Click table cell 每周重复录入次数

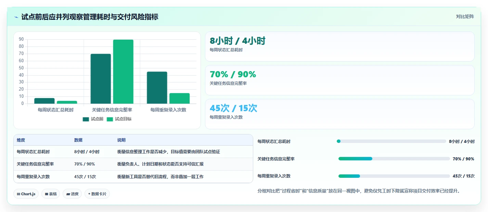click(x=33, y=177)
